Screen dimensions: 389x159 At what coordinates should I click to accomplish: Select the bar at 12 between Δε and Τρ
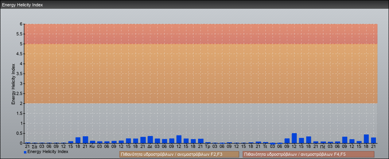[179, 139]
